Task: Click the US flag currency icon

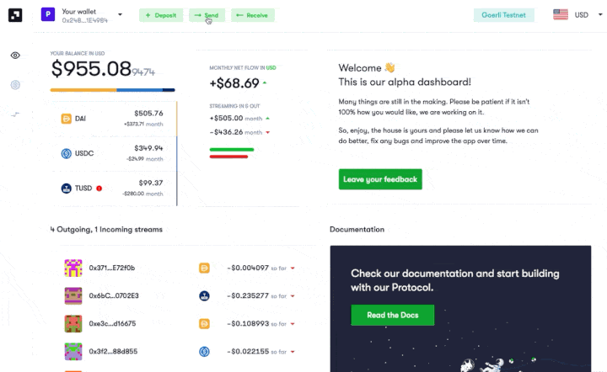Action: (561, 15)
